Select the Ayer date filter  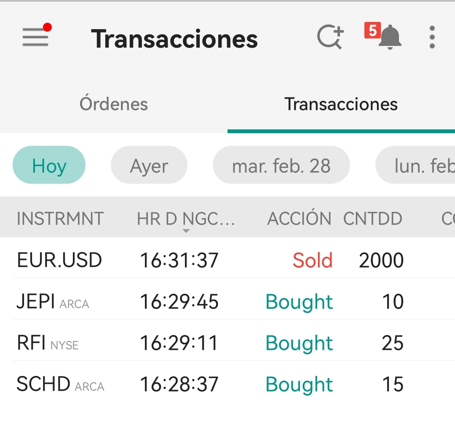click(149, 165)
